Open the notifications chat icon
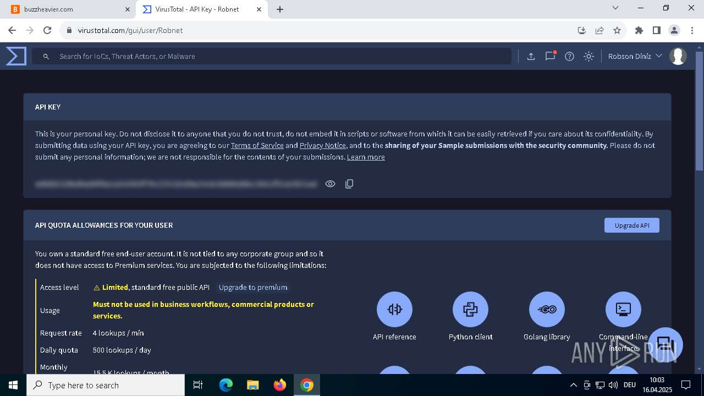The image size is (704, 396). click(x=550, y=56)
